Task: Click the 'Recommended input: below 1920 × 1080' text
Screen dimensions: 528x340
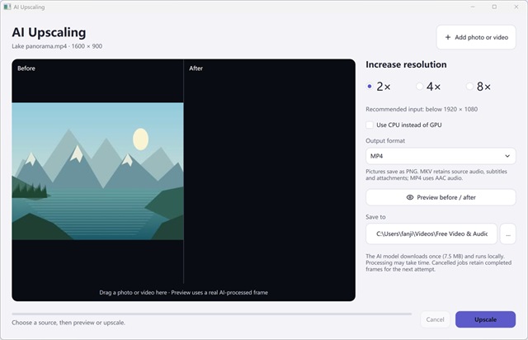Action: point(422,109)
